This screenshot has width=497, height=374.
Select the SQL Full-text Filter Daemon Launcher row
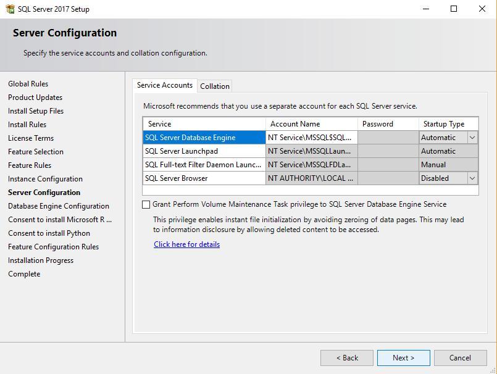pyautogui.click(x=204, y=164)
